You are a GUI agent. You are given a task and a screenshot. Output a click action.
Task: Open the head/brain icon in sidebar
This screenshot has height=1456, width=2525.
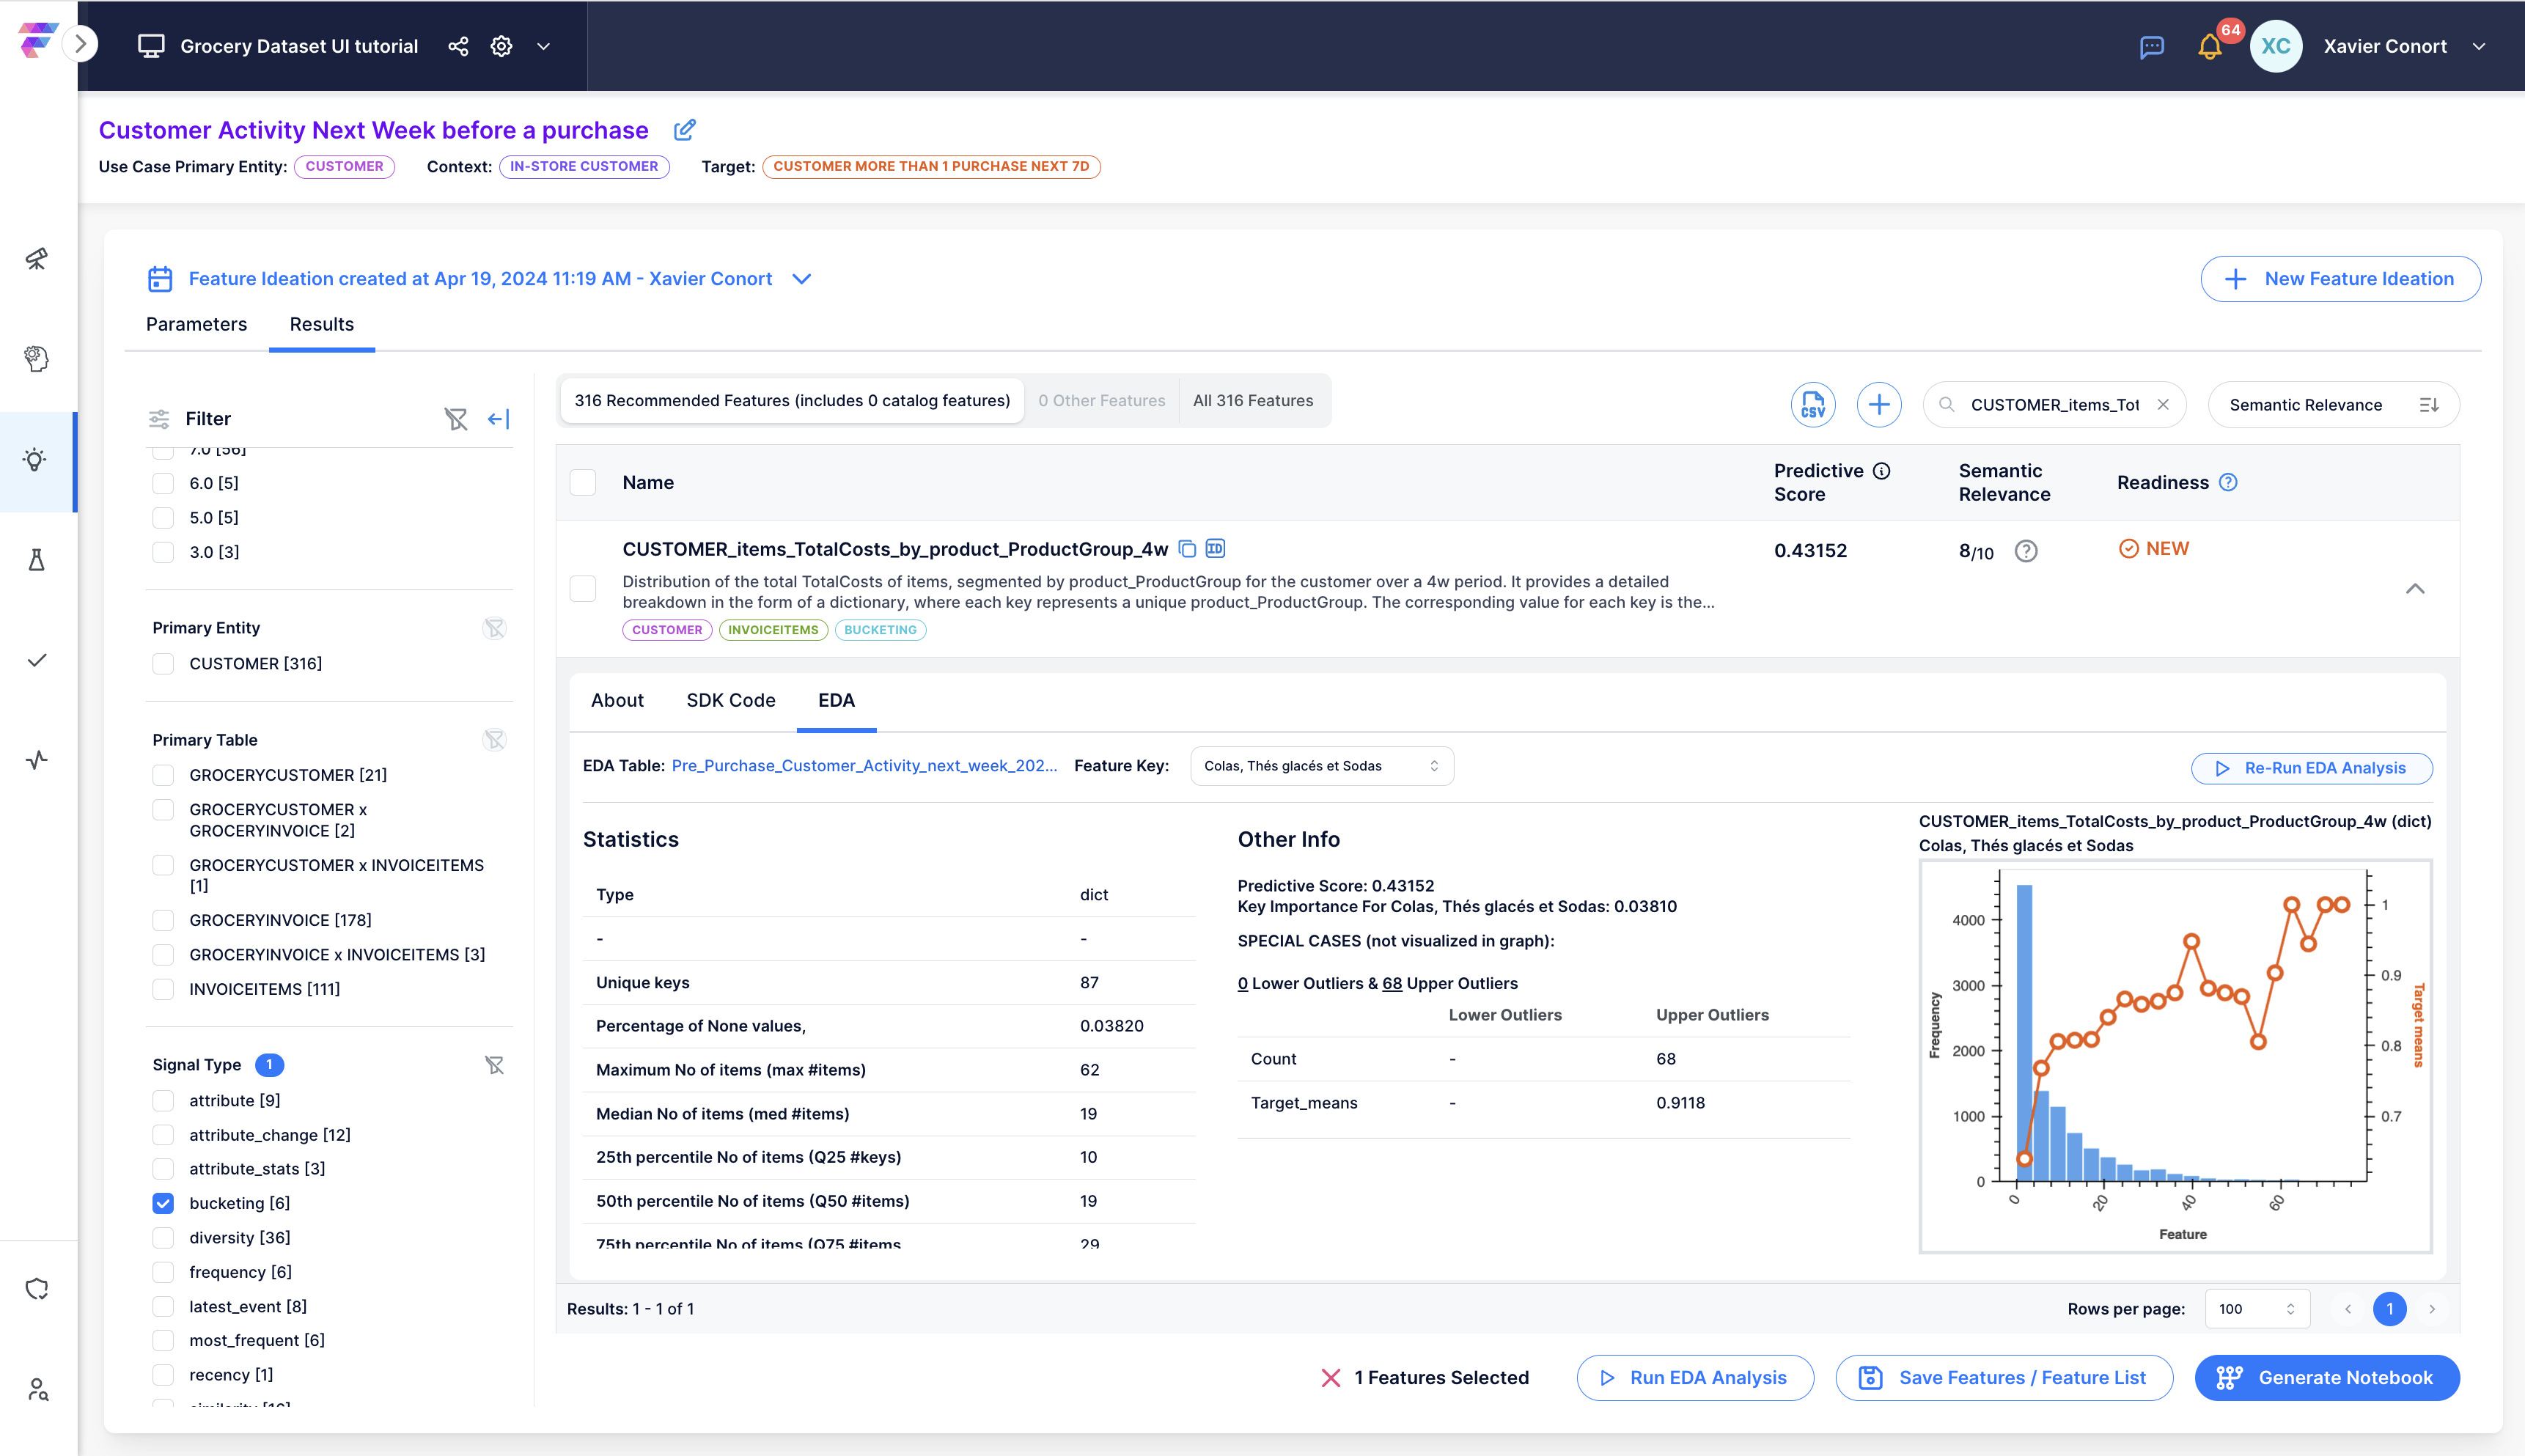pos(37,358)
